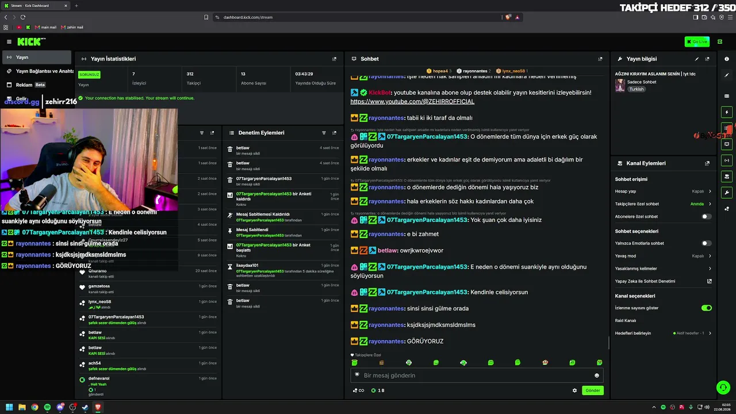Toggle Abonelere özel sohbet switch
Screen dimensions: 736x414
(706, 217)
